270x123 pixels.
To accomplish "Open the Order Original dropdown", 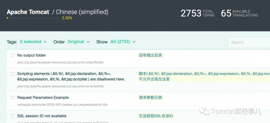I will 79,42.
